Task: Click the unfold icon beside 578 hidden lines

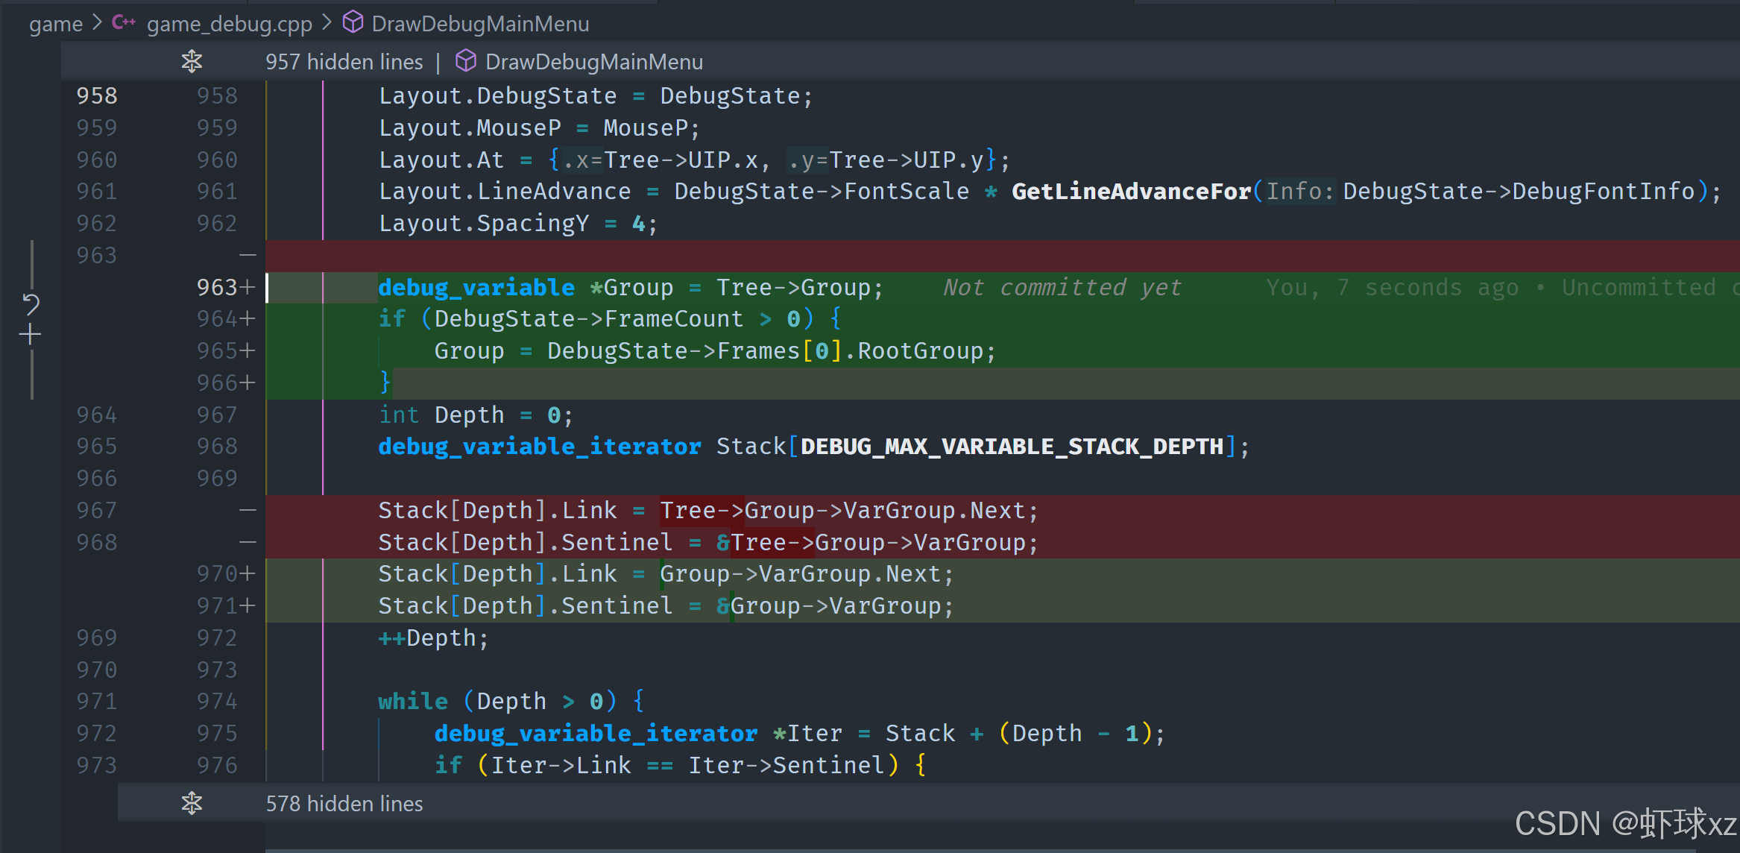Action: 192,803
